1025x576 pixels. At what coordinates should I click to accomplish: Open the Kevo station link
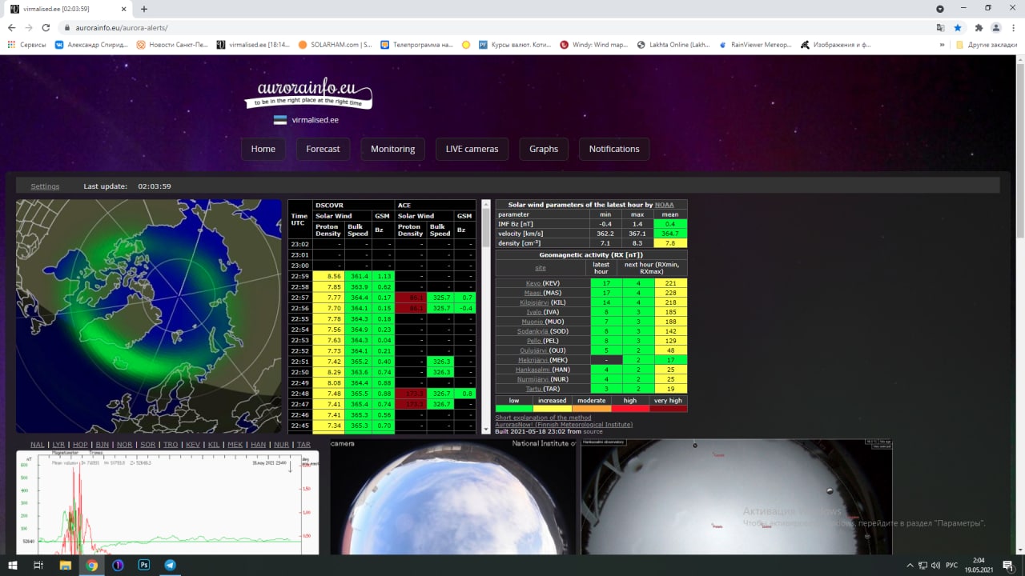point(533,283)
